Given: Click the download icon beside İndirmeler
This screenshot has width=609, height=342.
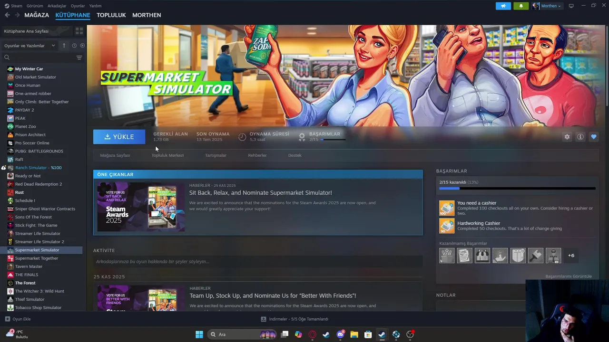Looking at the screenshot, I should 264,319.
